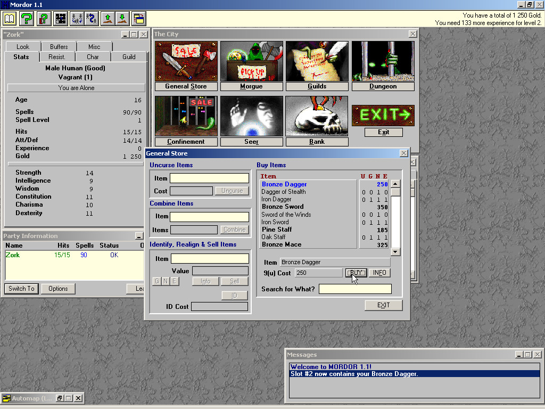Click the General Store button label
The image size is (545, 409).
(x=186, y=86)
